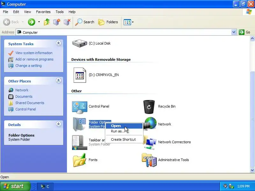Select the Folder Options icon
The height and width of the screenshot is (191, 255).
tap(79, 124)
